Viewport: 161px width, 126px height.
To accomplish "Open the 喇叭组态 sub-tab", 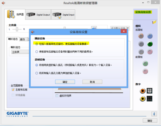I will [x=13, y=39].
